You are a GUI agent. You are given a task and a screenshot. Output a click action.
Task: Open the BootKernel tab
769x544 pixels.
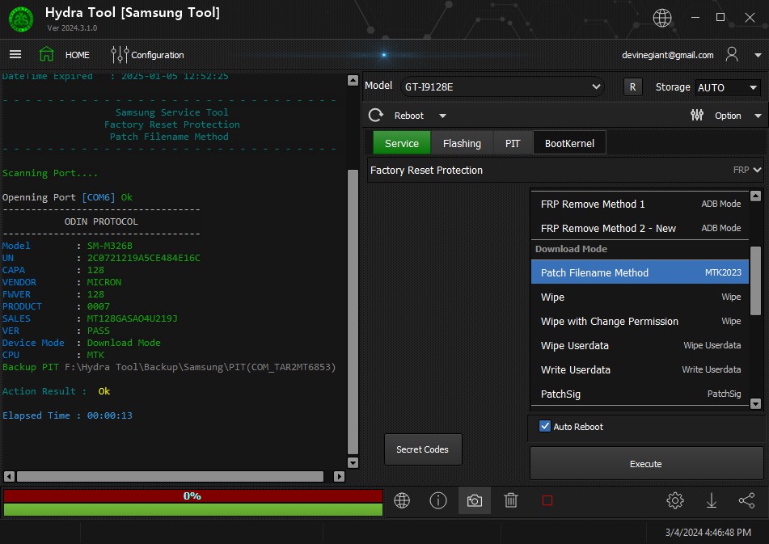point(569,143)
